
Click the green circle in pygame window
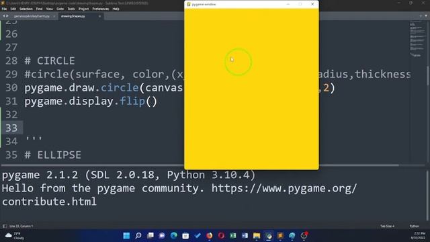coord(239,62)
